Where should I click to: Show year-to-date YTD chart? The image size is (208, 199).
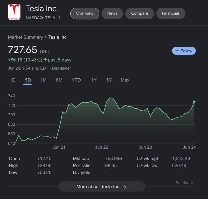[x=76, y=80]
